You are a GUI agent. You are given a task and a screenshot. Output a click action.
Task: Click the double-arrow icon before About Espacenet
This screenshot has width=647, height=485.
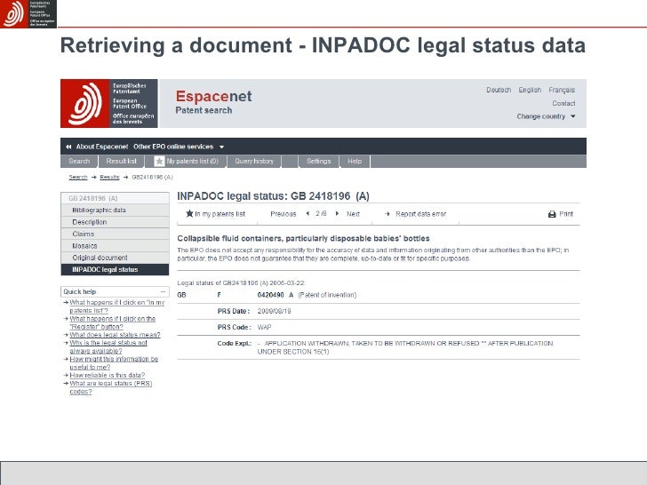click(x=68, y=147)
